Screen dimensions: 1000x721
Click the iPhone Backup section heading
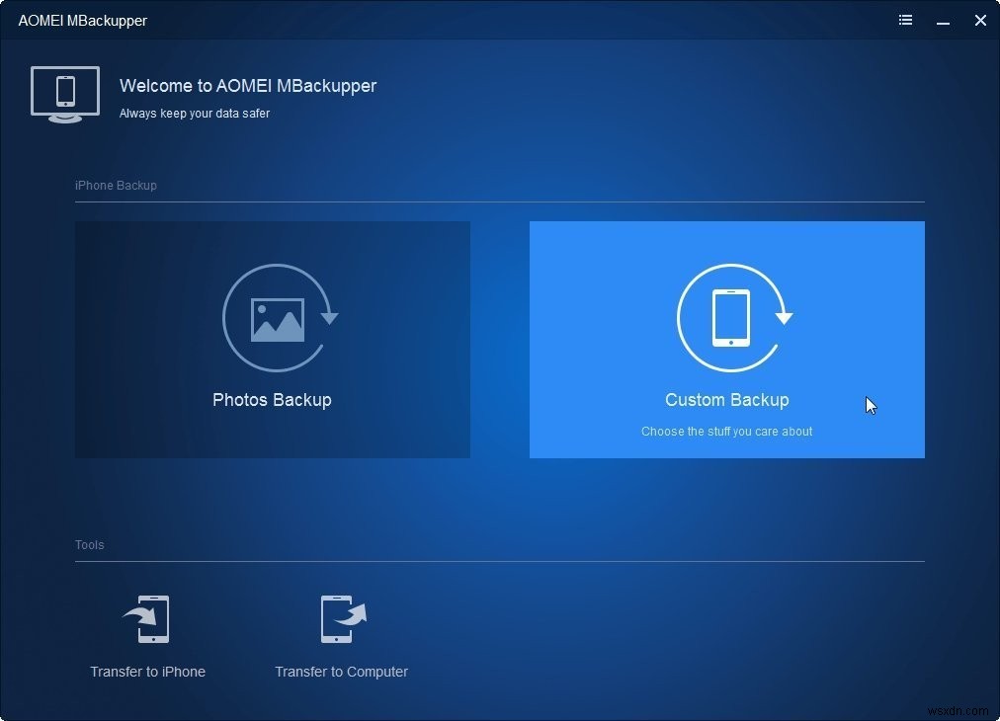click(x=116, y=186)
